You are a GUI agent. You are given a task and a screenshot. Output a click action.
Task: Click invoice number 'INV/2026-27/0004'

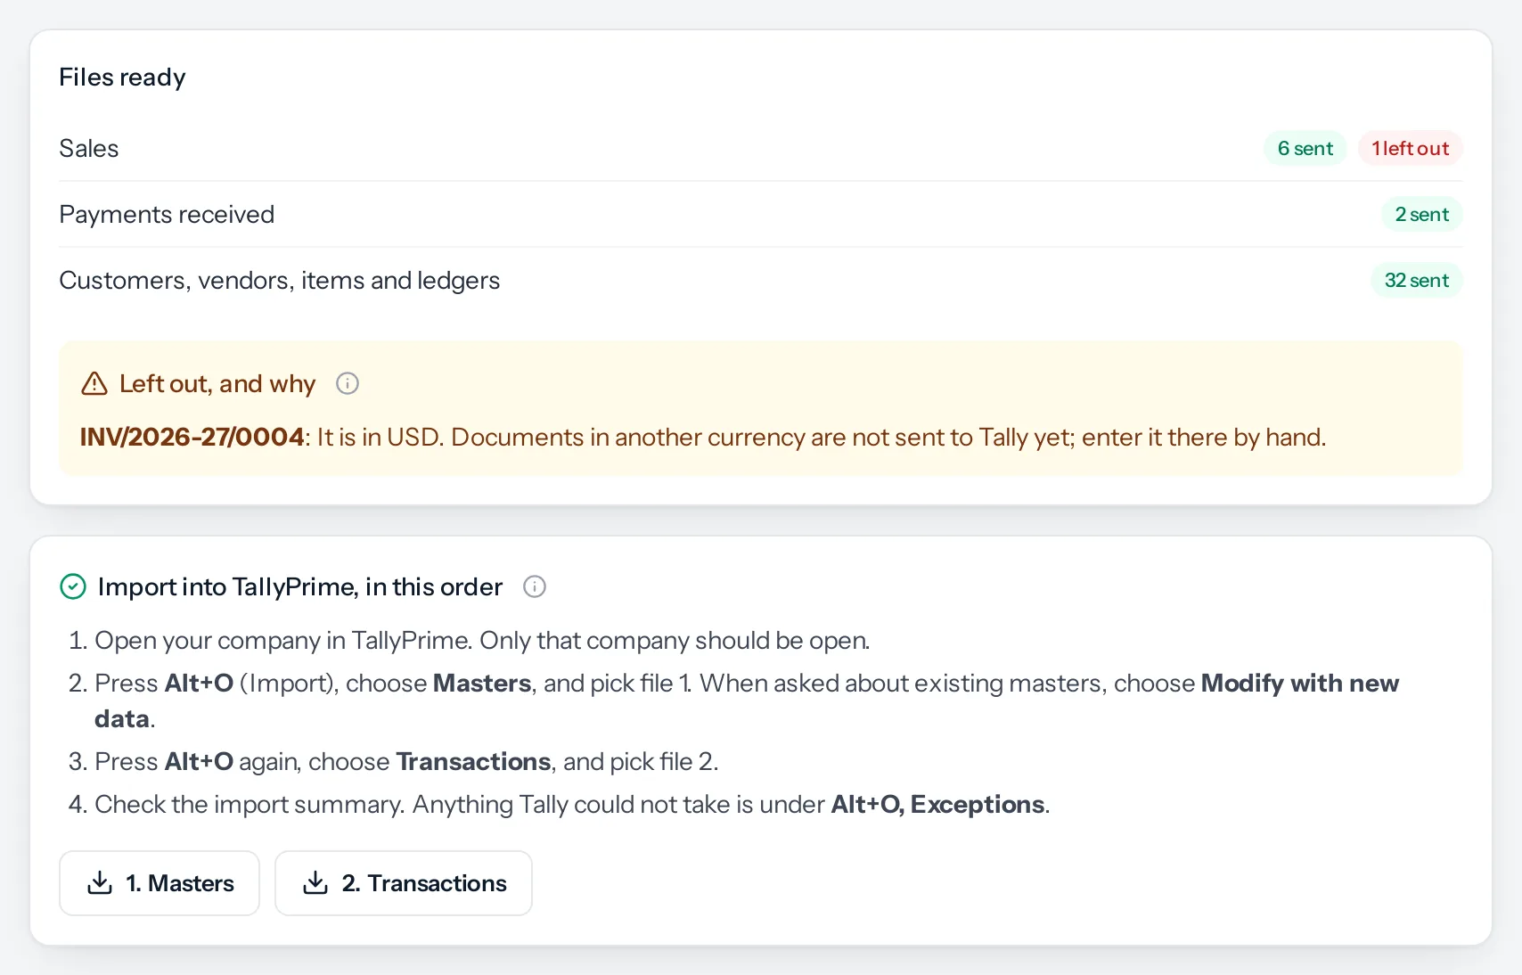(192, 437)
